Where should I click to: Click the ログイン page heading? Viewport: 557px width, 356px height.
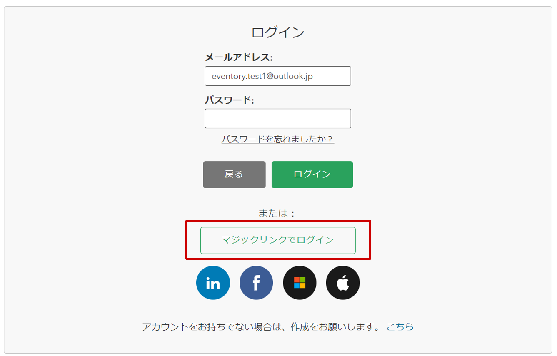point(278,32)
